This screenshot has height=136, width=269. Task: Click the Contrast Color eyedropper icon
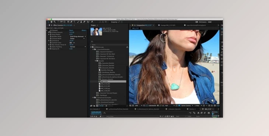(x=74, y=43)
